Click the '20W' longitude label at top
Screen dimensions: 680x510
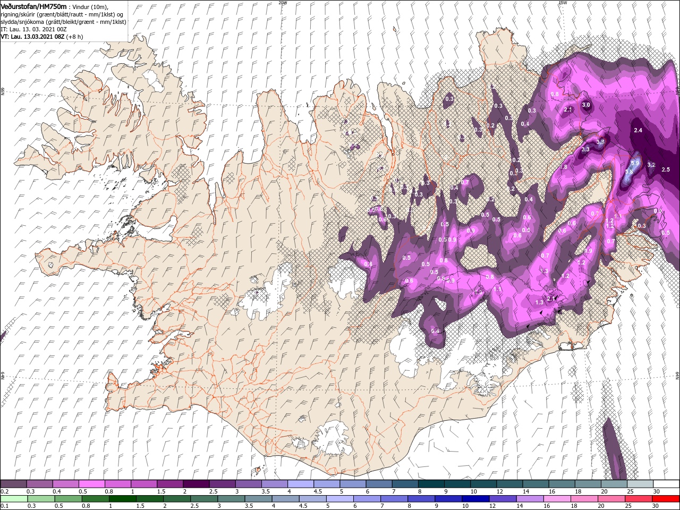(283, 3)
